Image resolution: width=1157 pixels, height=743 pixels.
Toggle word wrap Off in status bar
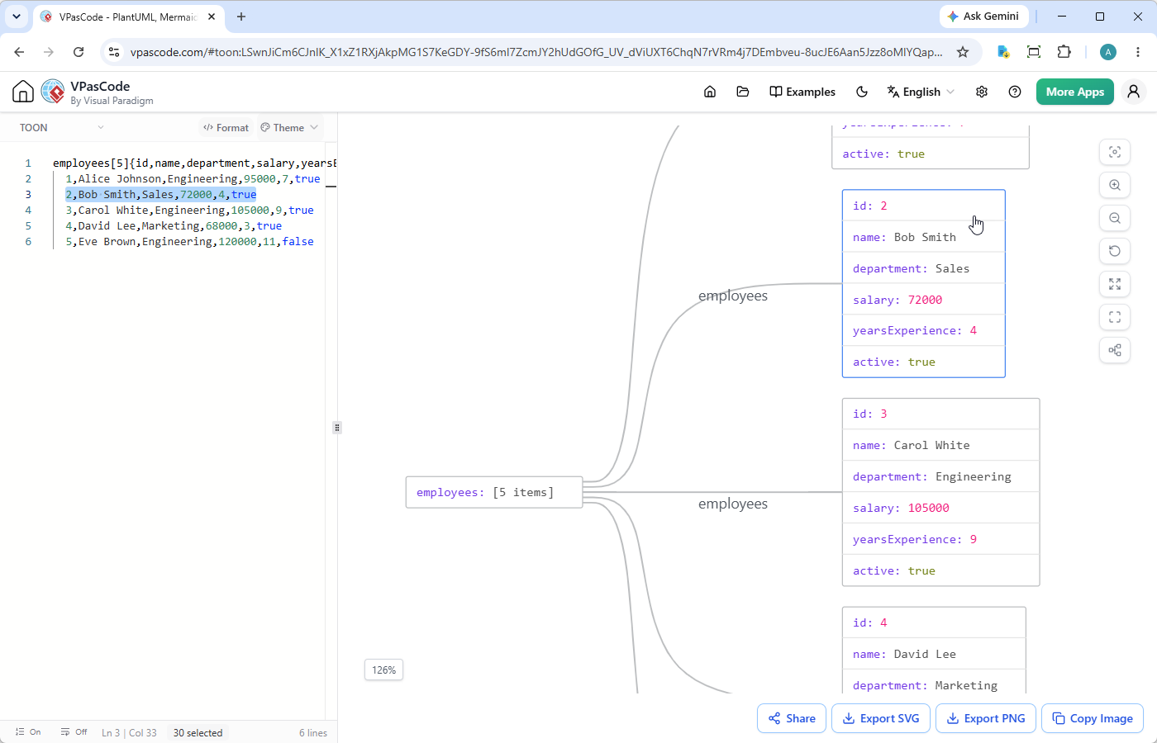point(74,732)
